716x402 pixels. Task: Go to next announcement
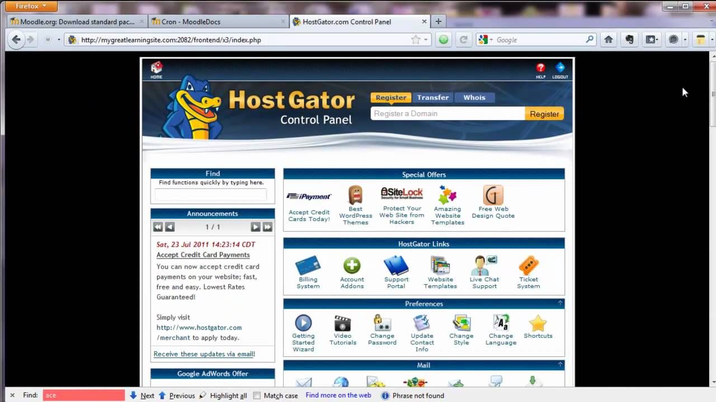click(255, 227)
